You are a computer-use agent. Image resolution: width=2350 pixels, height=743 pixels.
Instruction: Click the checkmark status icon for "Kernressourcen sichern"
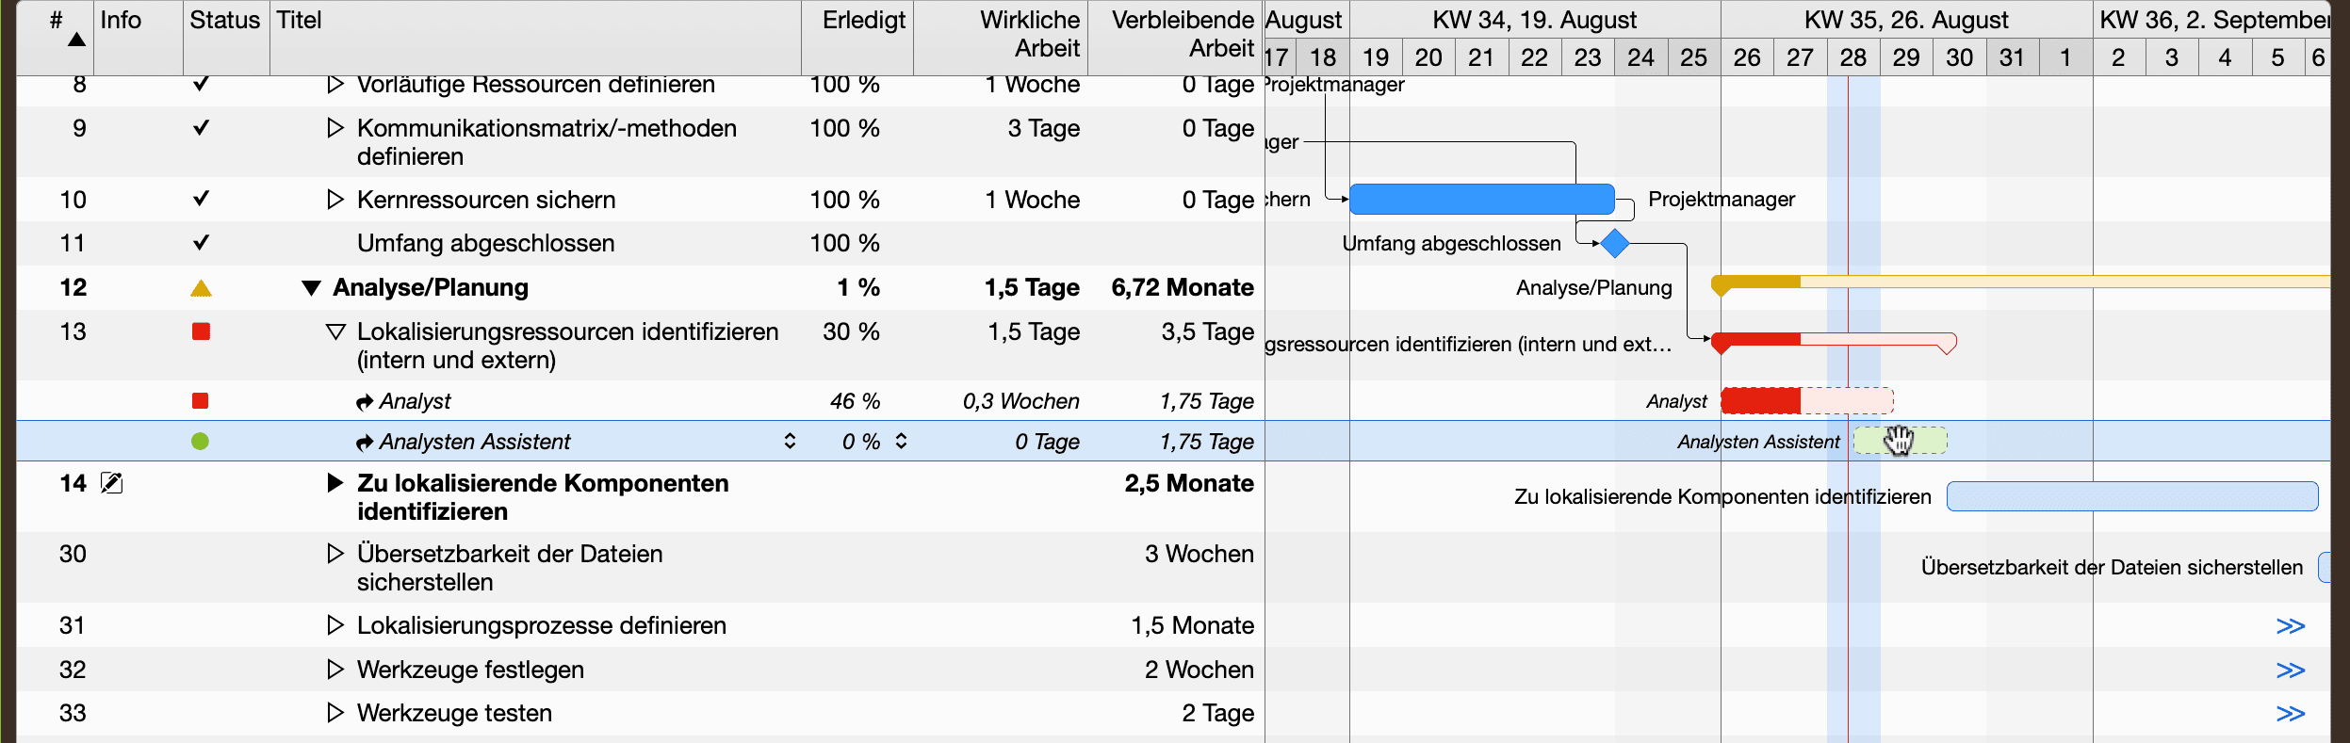[x=200, y=199]
